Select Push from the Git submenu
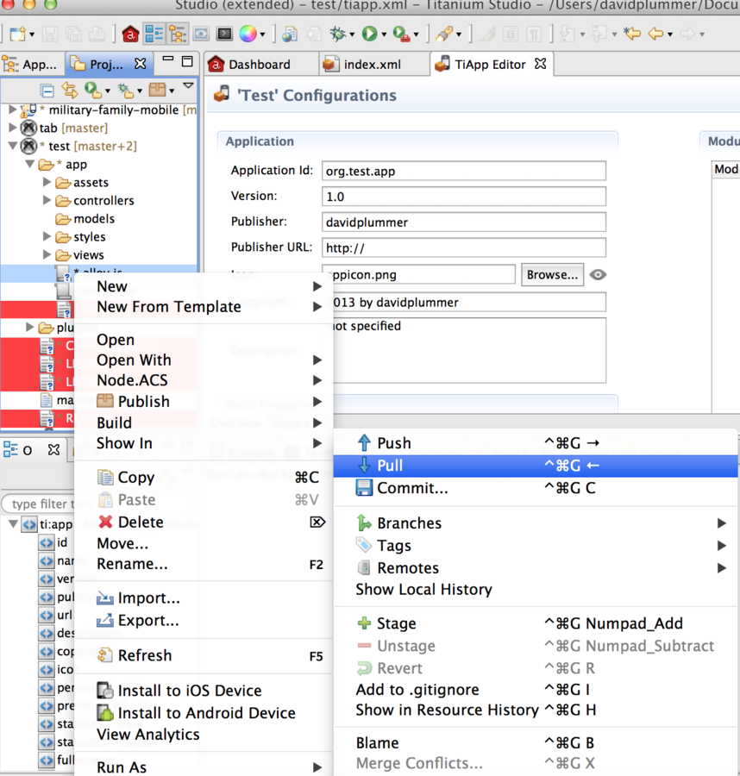Image resolution: width=740 pixels, height=776 pixels. click(535, 443)
